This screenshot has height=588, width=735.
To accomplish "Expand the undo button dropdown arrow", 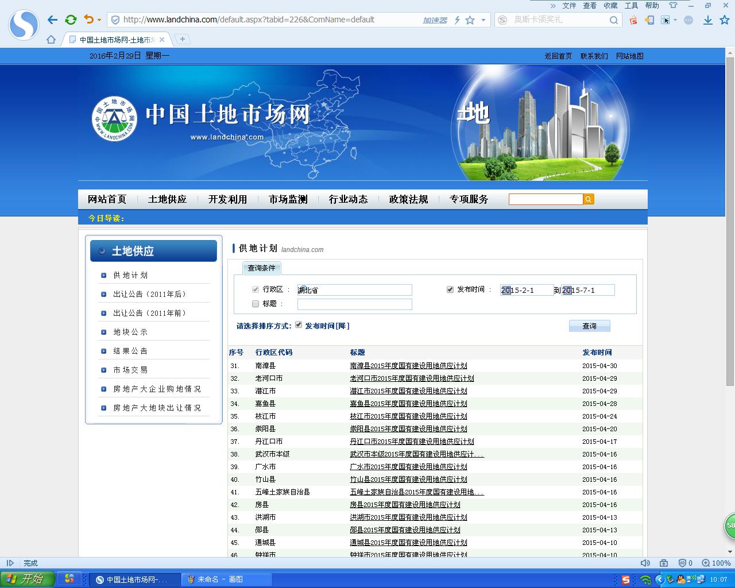I will click(99, 20).
